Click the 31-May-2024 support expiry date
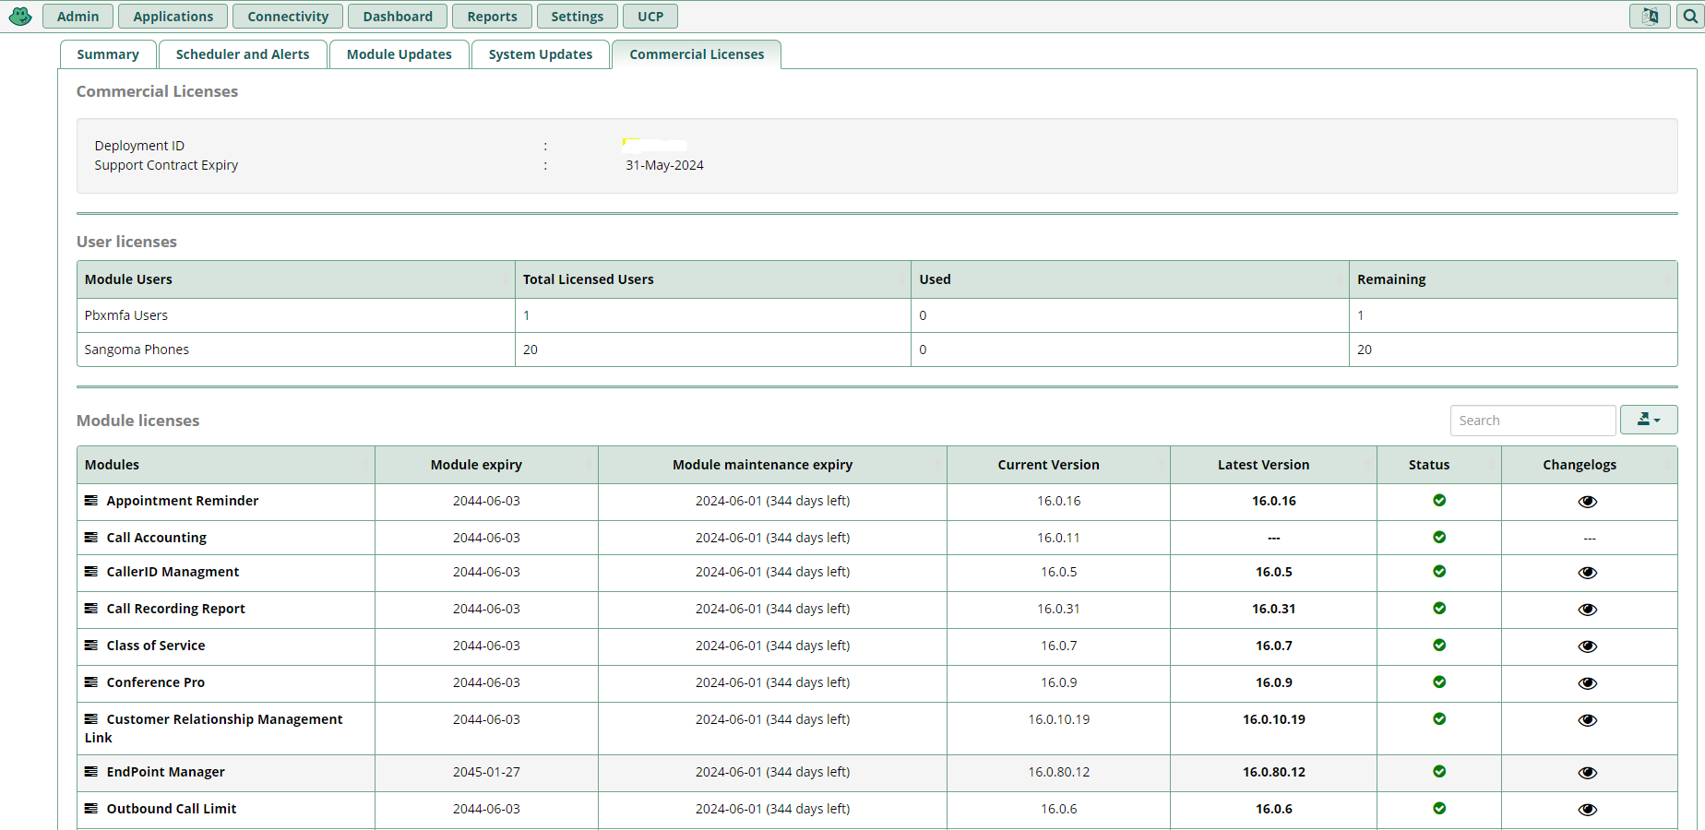The image size is (1705, 830). pyautogui.click(x=664, y=165)
